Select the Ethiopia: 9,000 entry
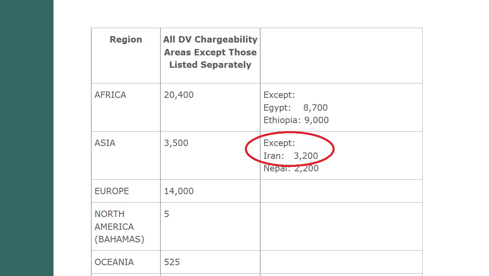The width and height of the screenshot is (489, 276). click(296, 120)
